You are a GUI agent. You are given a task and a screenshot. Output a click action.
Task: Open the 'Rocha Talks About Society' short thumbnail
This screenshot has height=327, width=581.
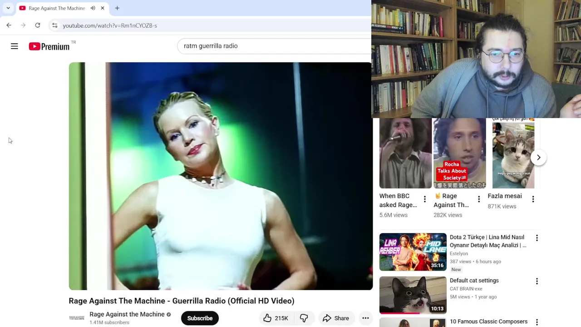coord(459,154)
